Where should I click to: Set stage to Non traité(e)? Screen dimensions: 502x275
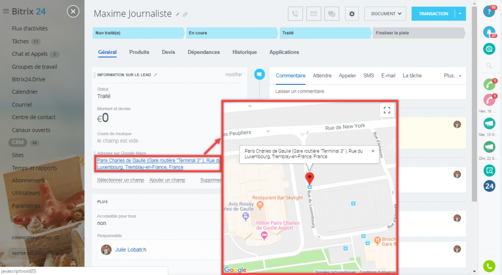point(138,33)
